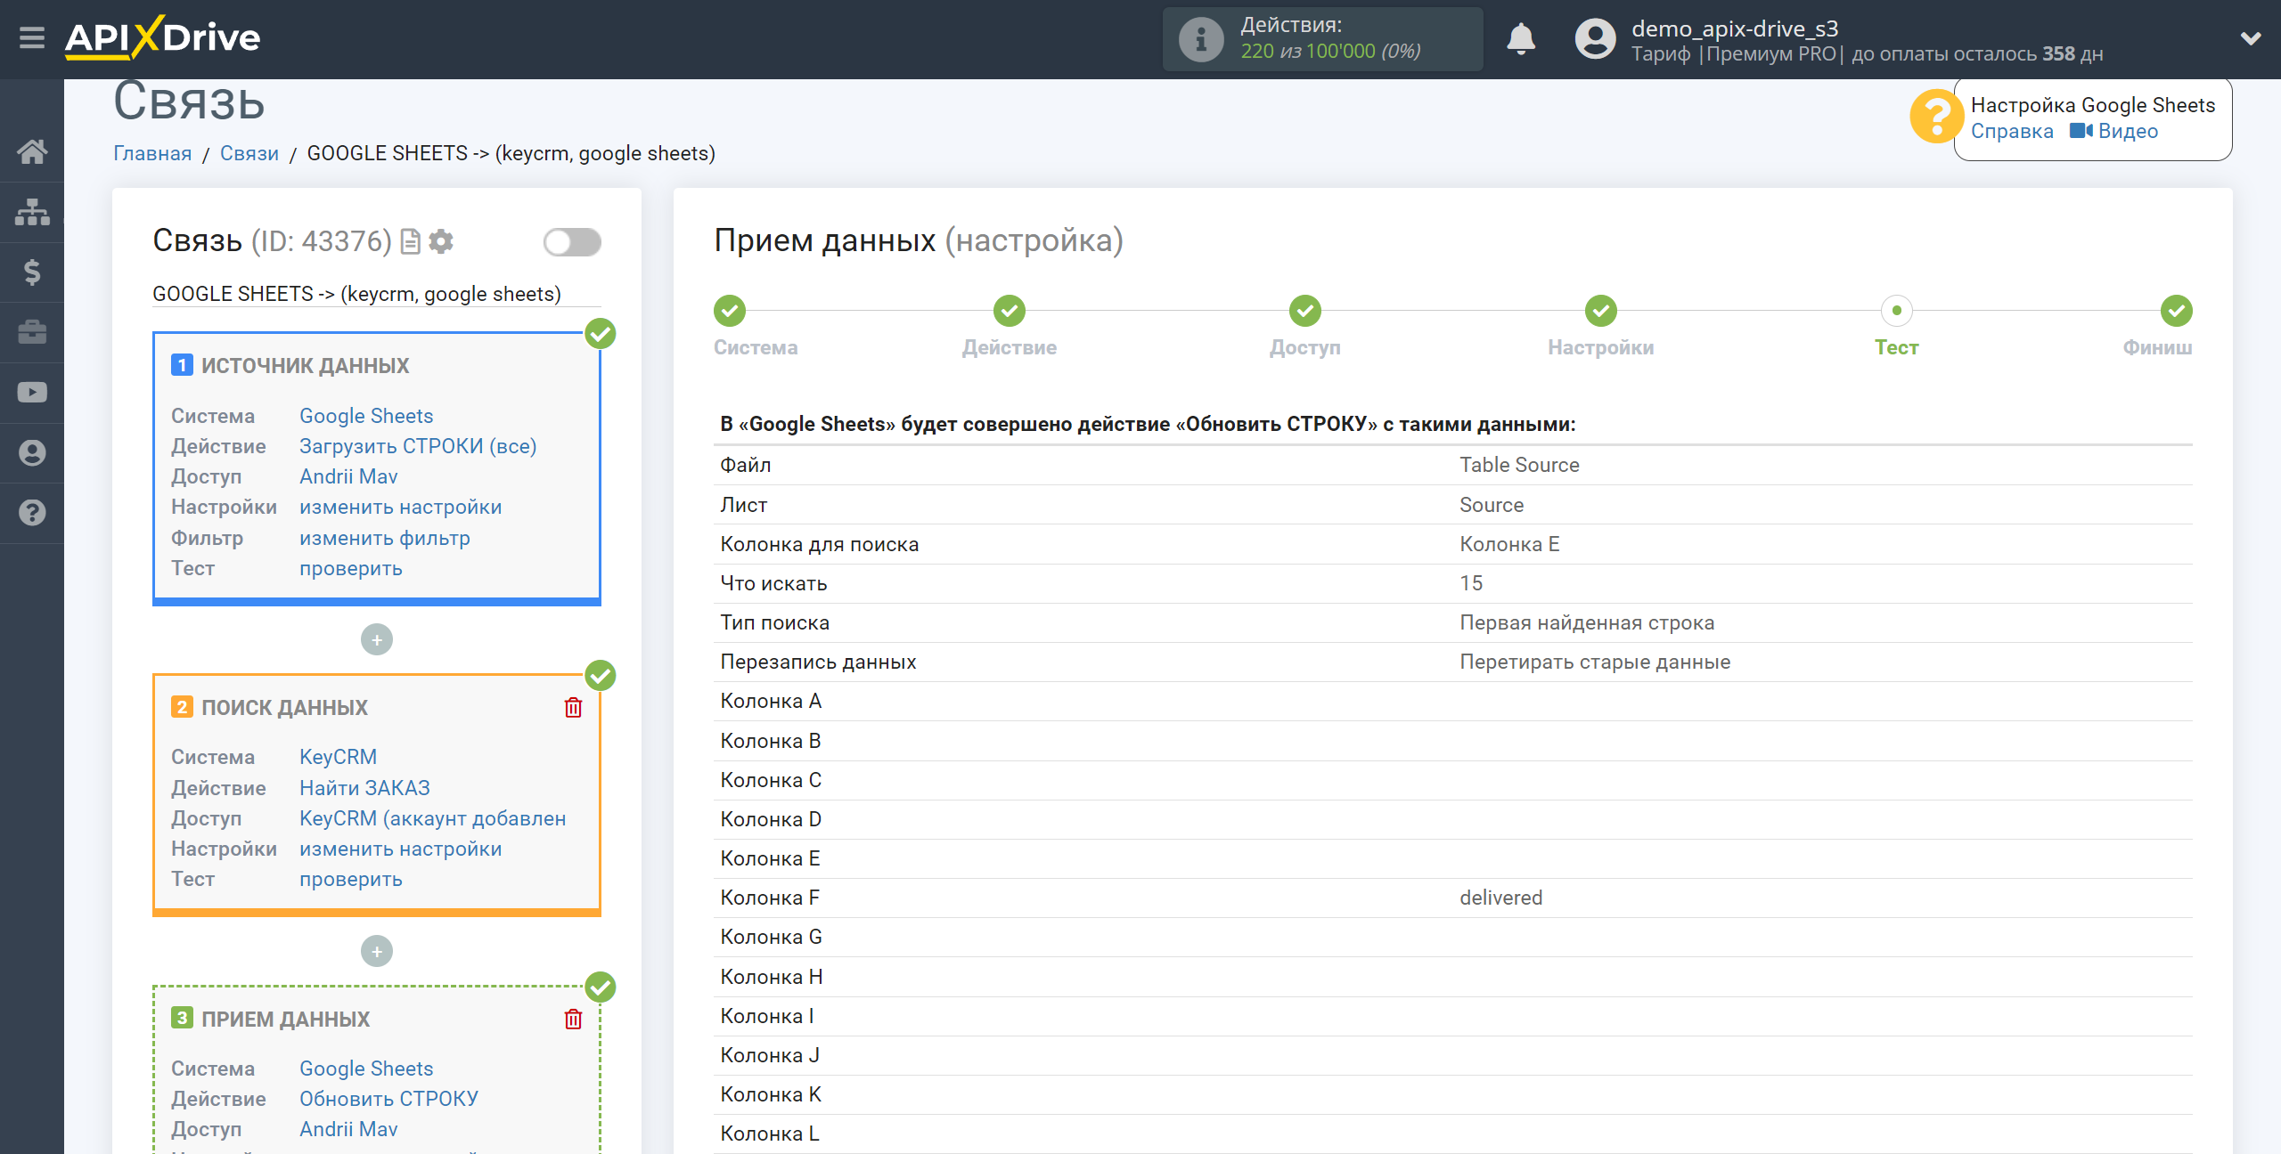Click the Главная breadcrumb

coord(152,153)
